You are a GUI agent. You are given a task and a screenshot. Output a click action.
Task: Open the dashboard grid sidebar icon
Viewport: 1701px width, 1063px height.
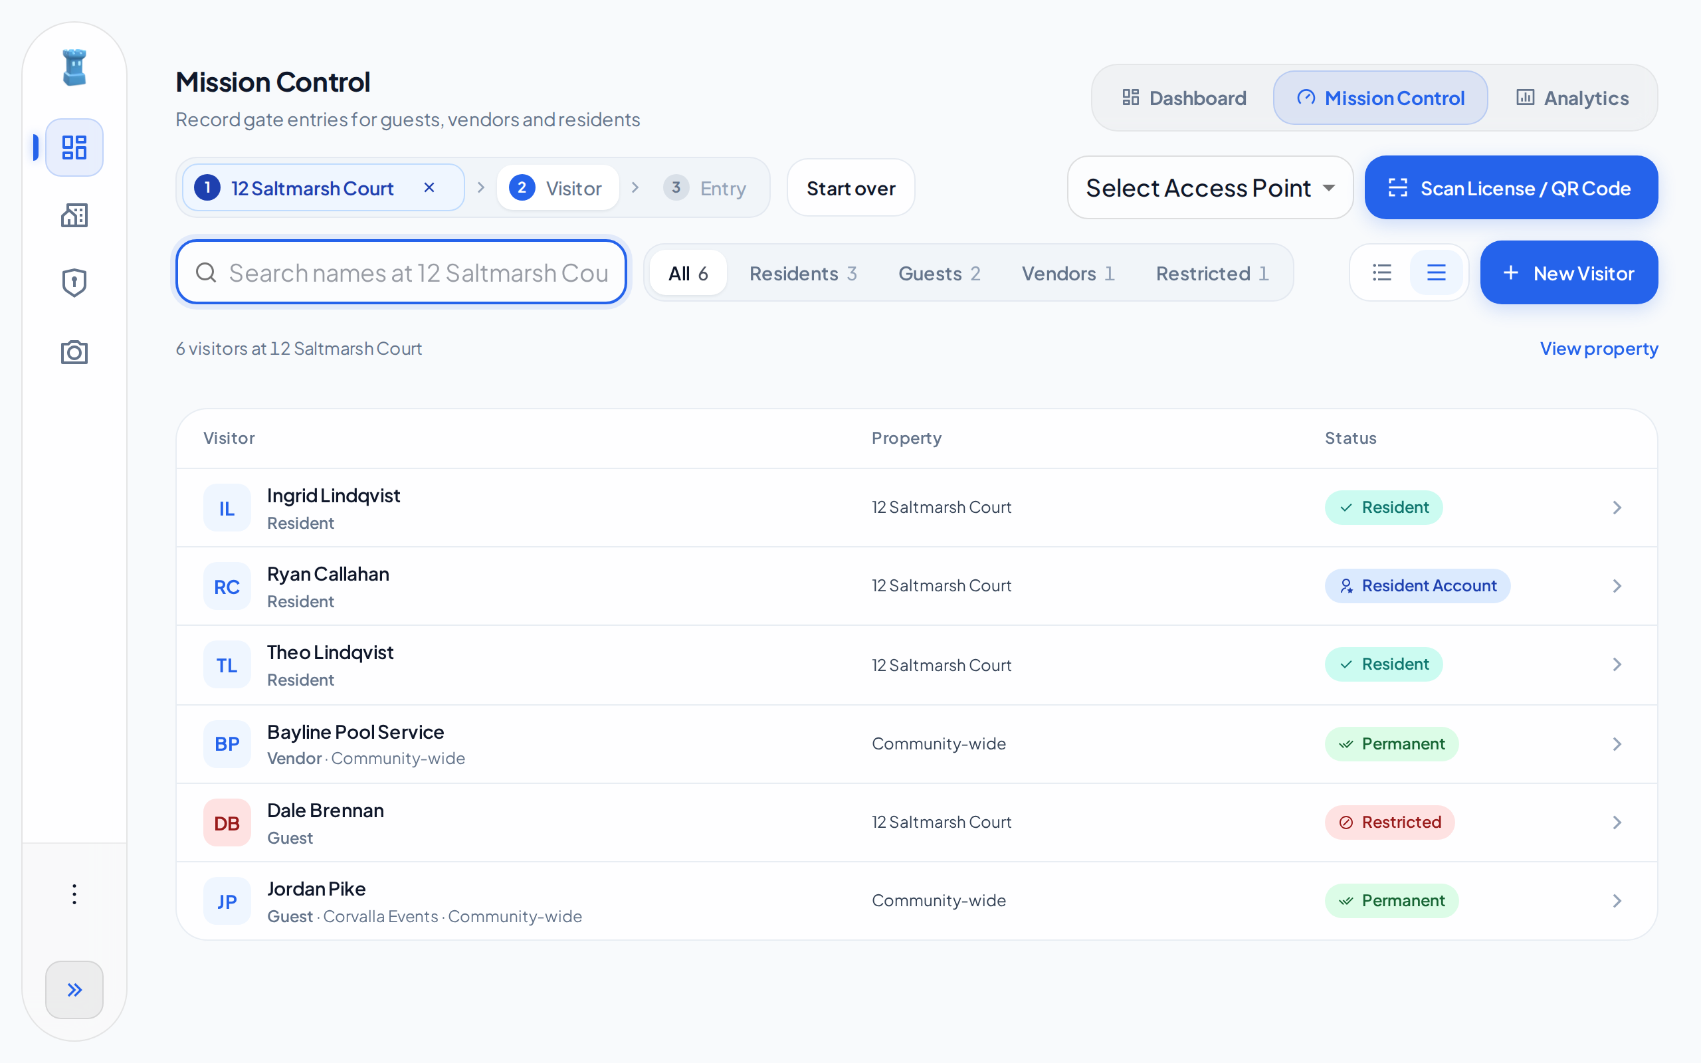[x=74, y=147]
